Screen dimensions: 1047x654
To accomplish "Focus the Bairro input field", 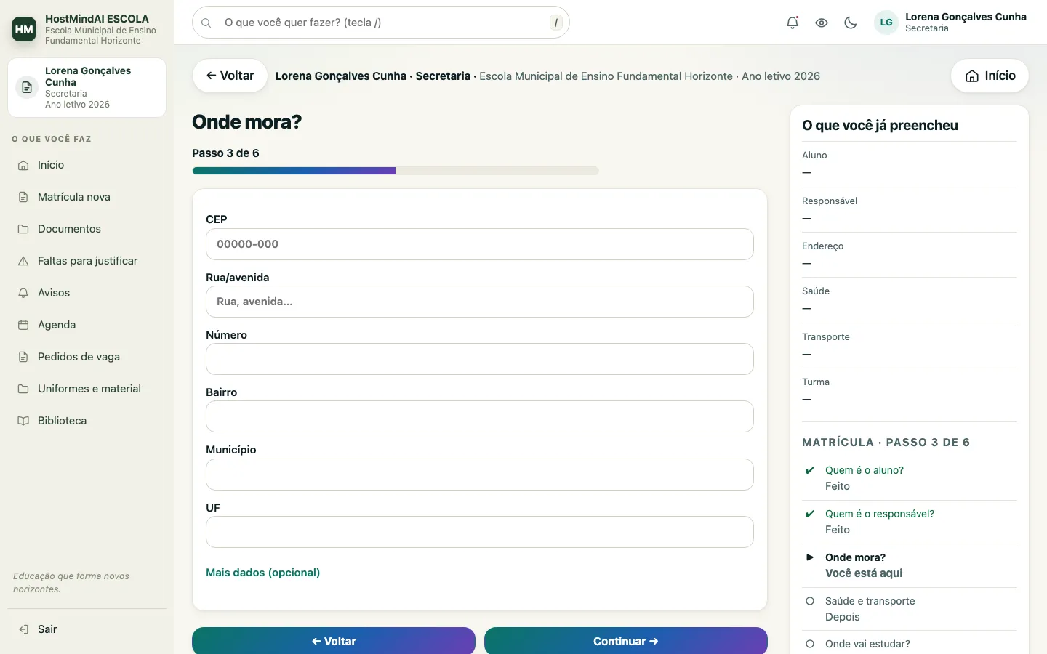I will [480, 416].
